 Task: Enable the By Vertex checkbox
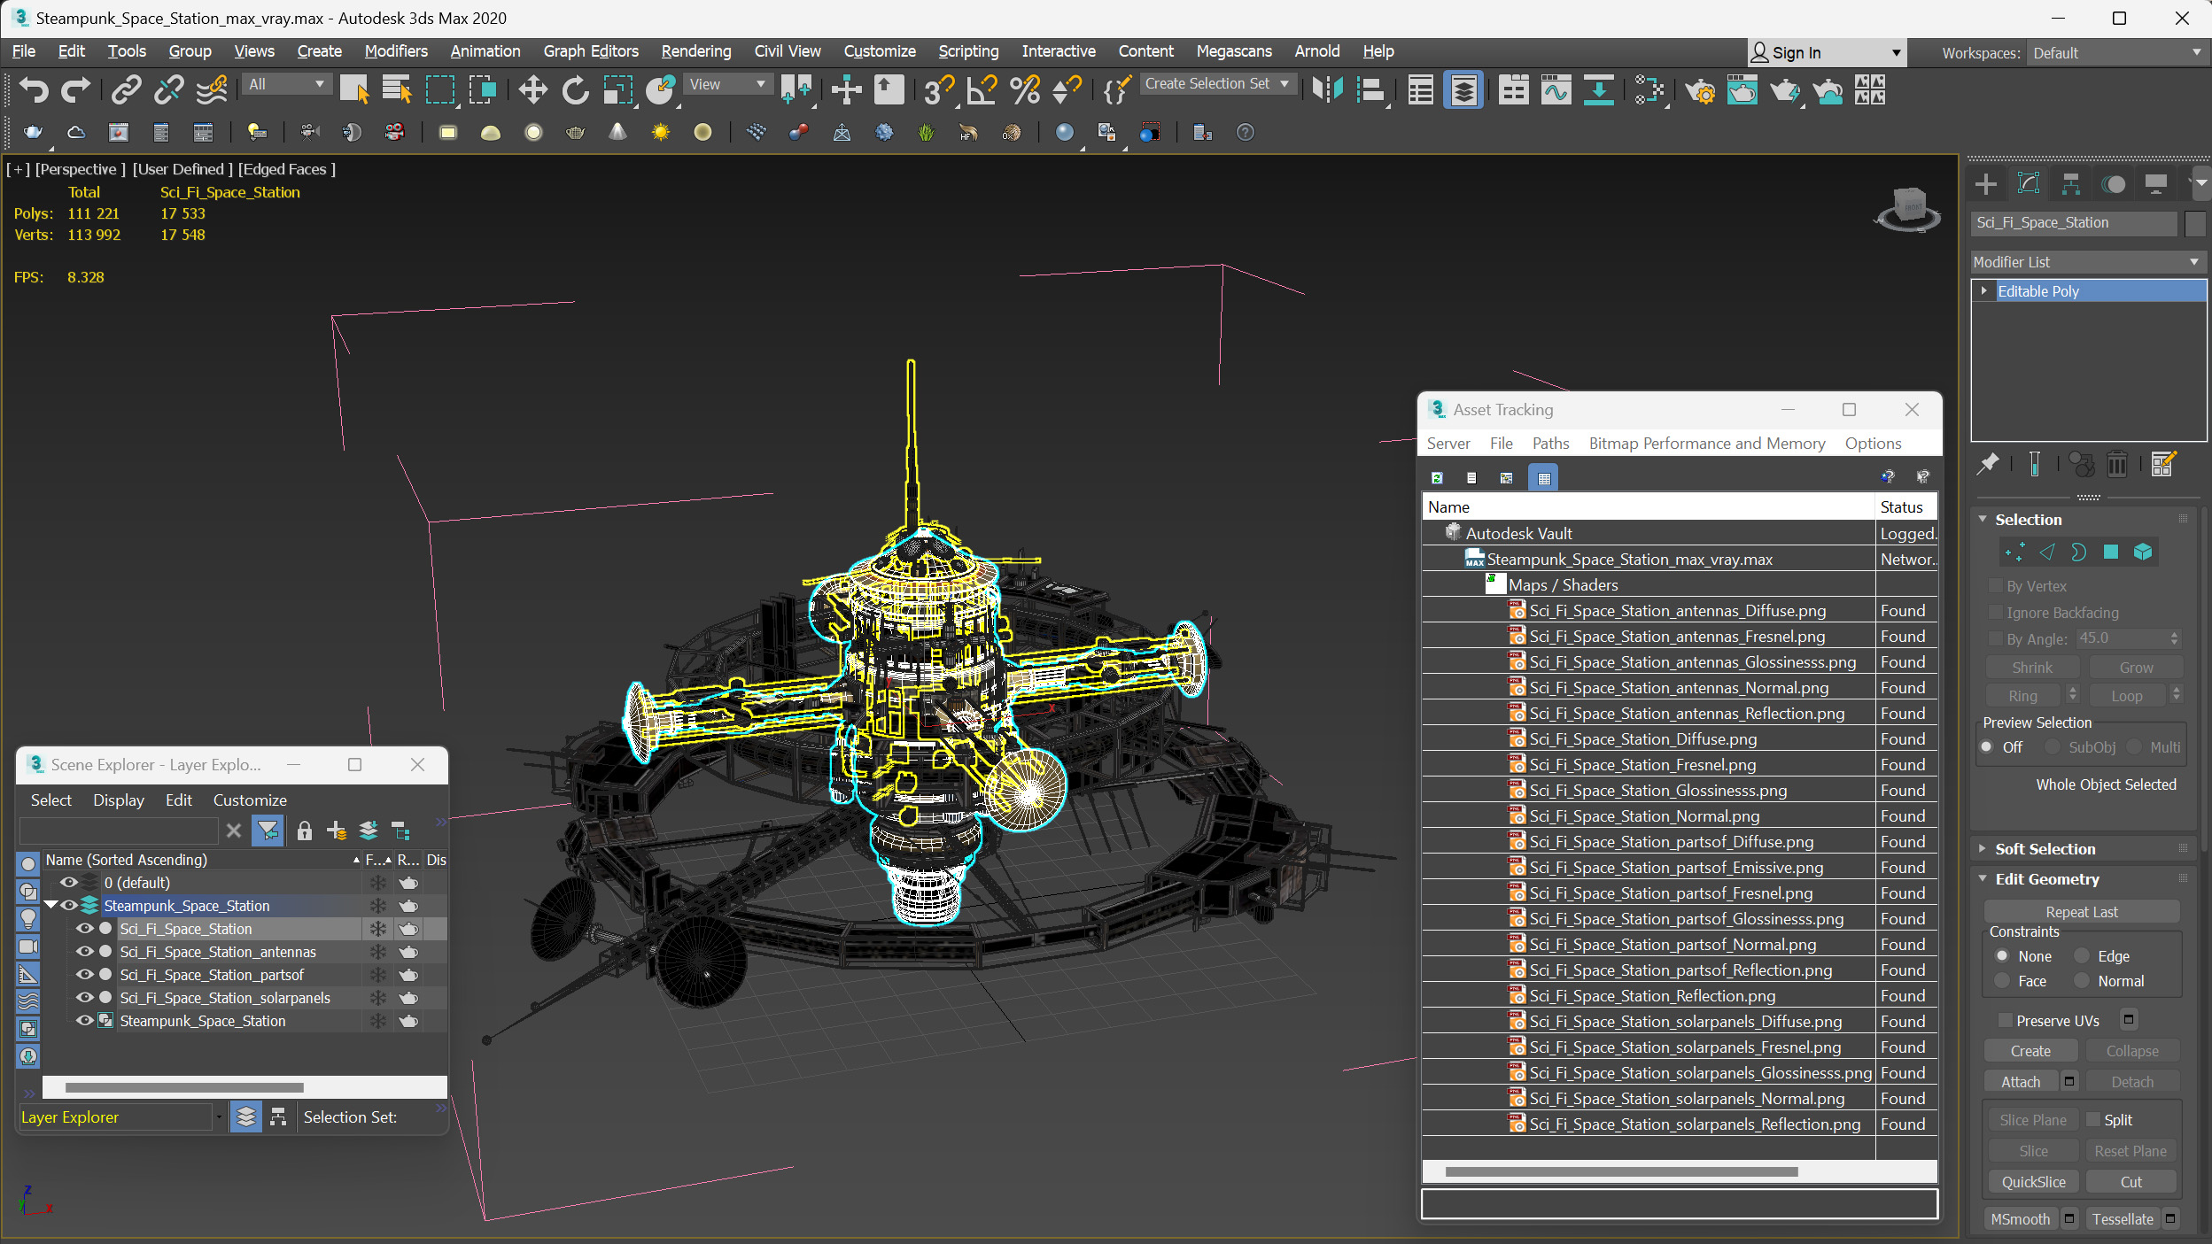point(1995,586)
